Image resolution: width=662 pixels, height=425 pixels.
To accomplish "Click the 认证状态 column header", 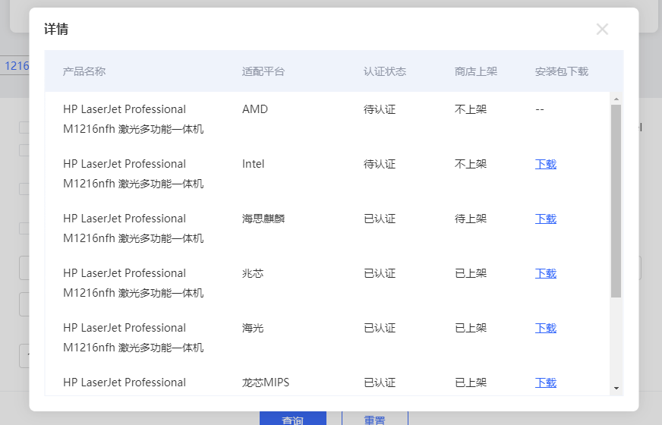I will (x=385, y=71).
